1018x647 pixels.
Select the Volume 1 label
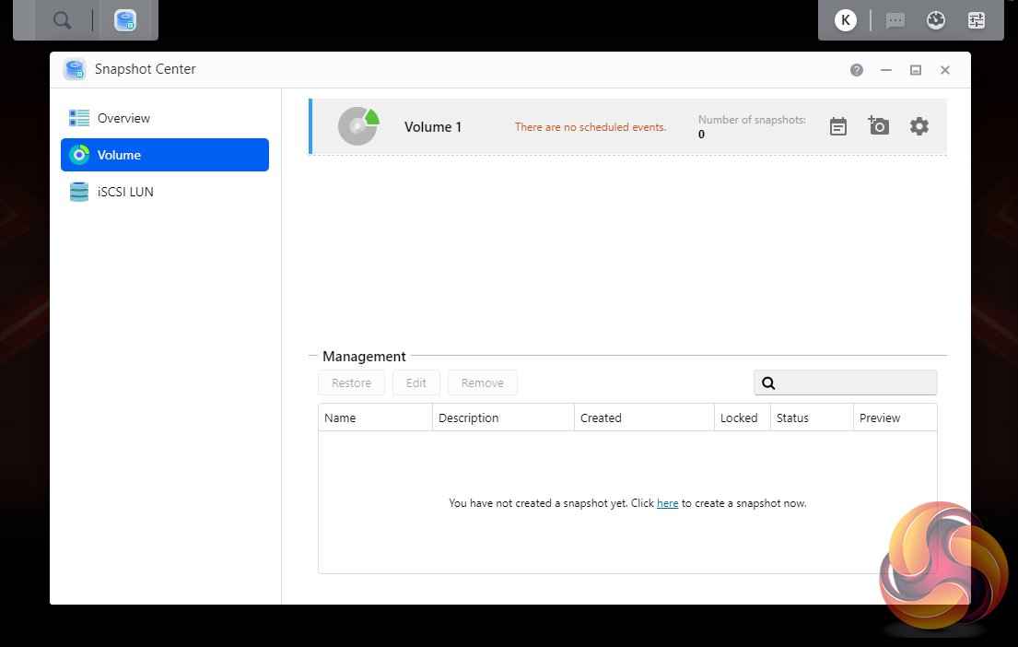(432, 126)
